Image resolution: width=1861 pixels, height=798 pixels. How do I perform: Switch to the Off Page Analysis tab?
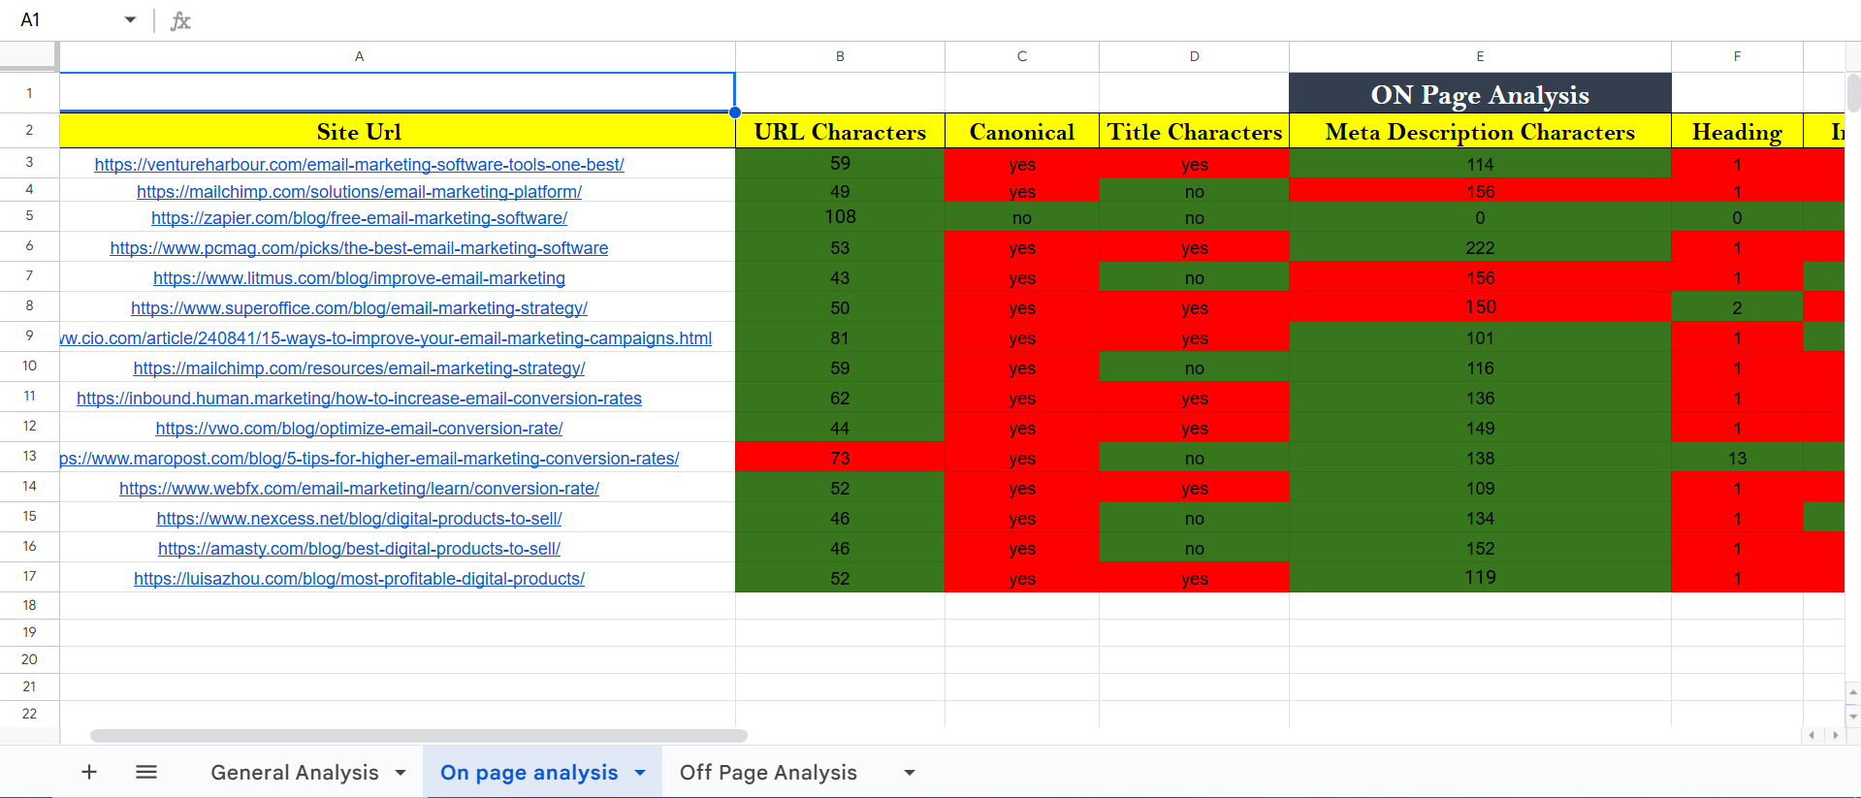(768, 773)
